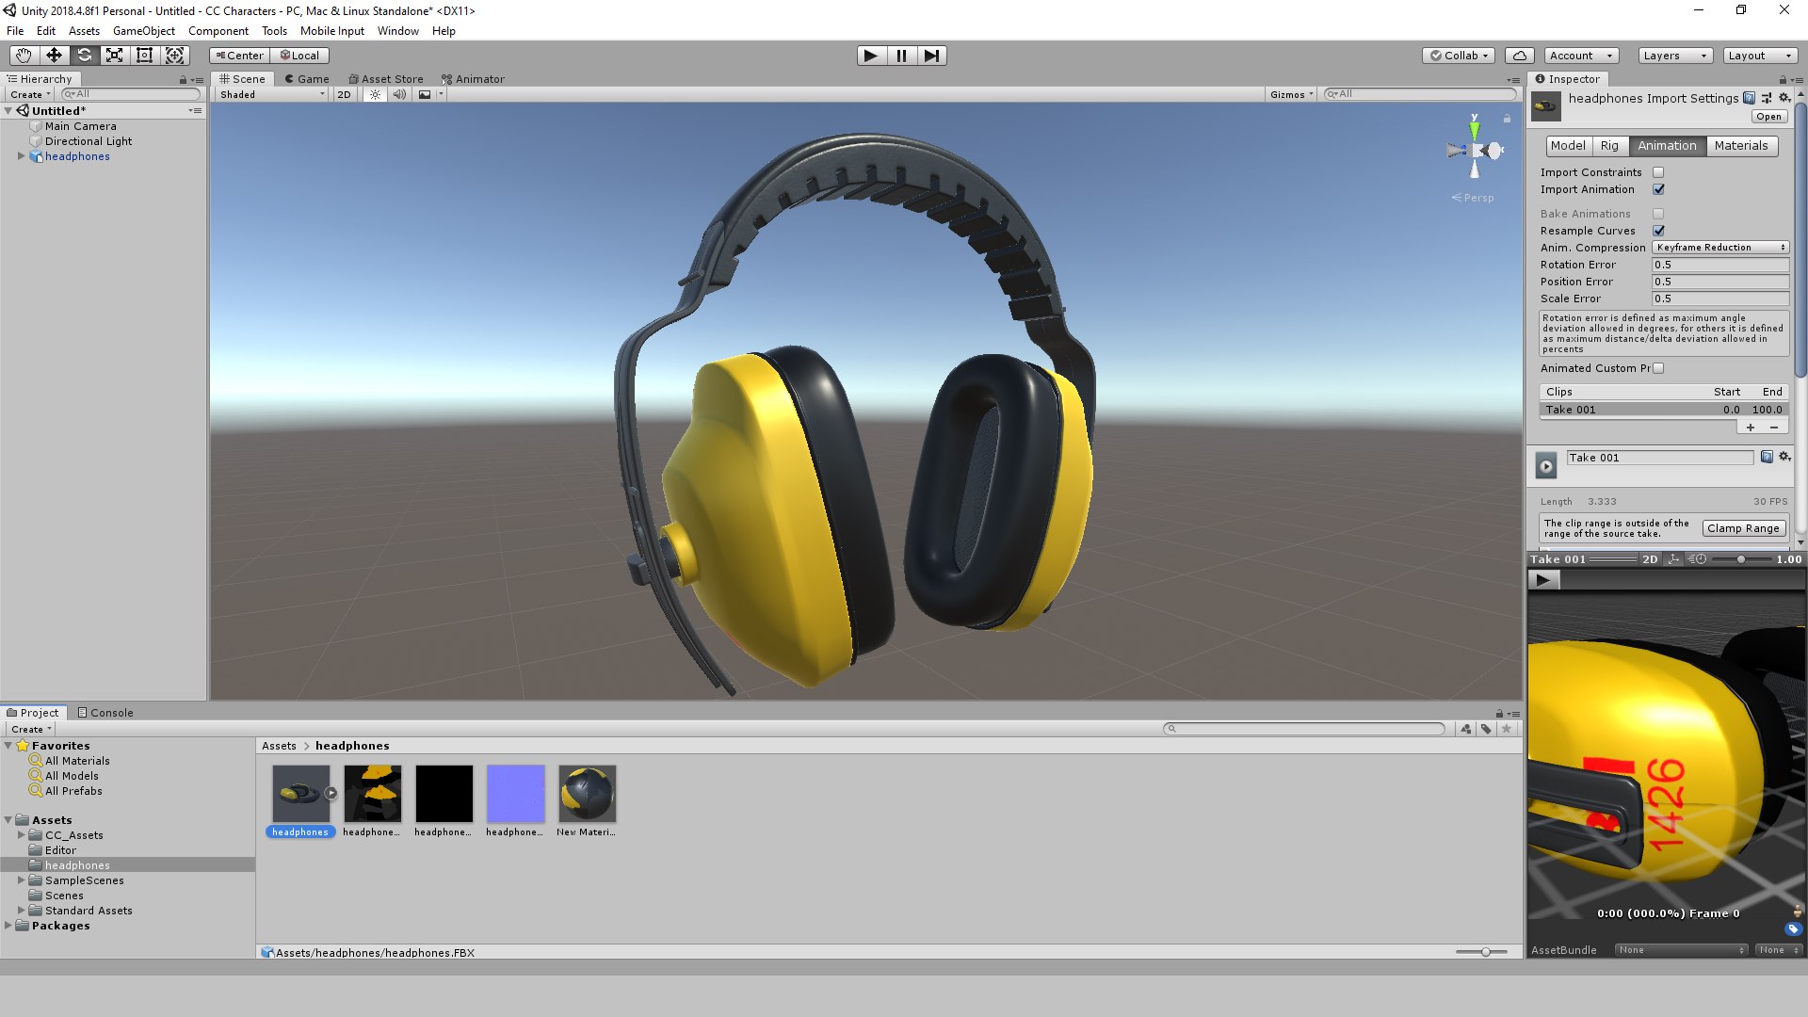This screenshot has width=1808, height=1017.
Task: Select the Hand tool in toolbar
Action: tap(24, 56)
